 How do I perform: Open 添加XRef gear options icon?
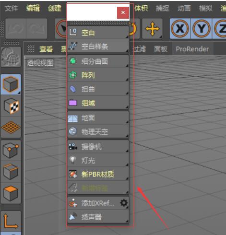[124, 203]
